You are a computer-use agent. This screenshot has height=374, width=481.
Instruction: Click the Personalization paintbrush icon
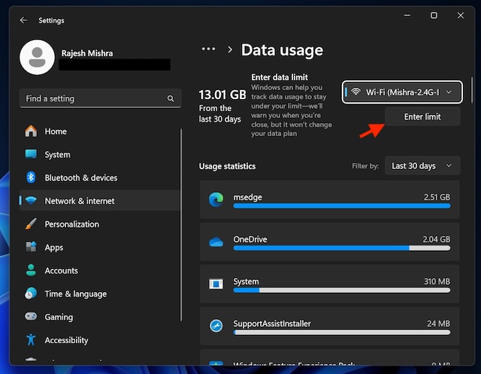tap(31, 224)
